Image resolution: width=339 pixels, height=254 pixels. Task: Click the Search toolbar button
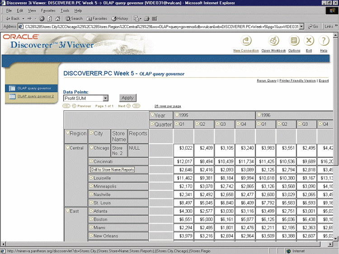point(74,19)
